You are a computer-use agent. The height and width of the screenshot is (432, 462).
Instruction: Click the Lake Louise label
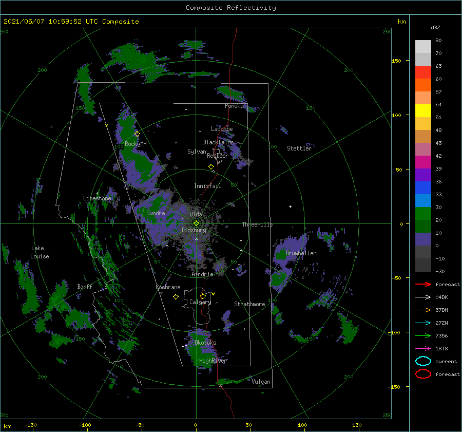click(x=40, y=252)
